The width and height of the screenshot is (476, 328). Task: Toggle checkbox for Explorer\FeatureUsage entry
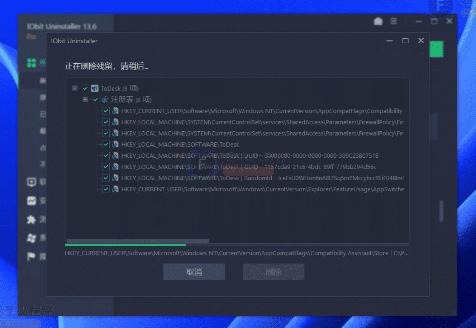(106, 189)
